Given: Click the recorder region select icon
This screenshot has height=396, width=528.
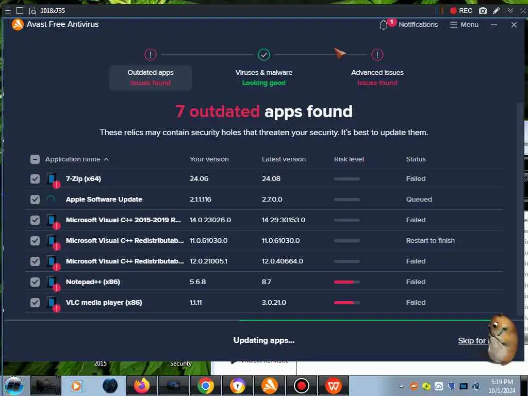Looking at the screenshot, I should coord(32,11).
